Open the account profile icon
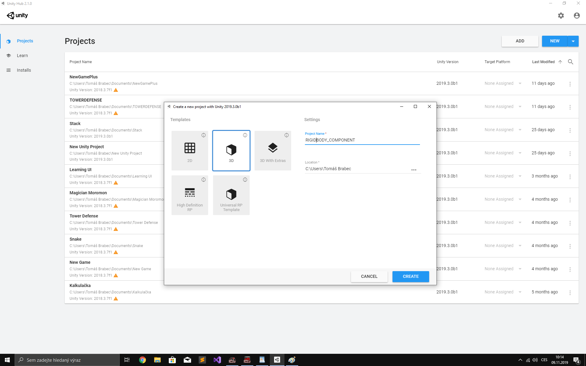 (577, 16)
